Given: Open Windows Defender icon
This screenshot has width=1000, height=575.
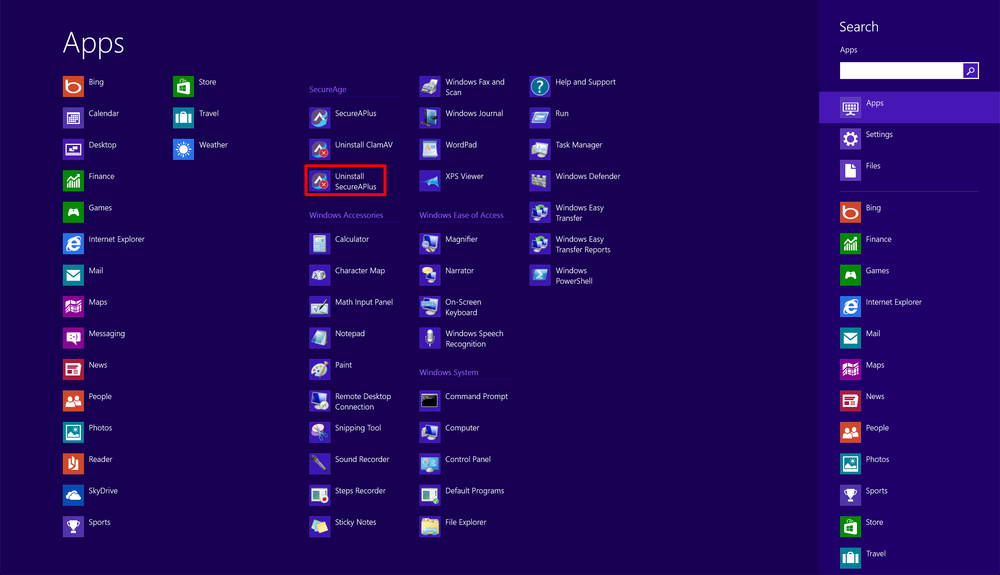Looking at the screenshot, I should [540, 180].
